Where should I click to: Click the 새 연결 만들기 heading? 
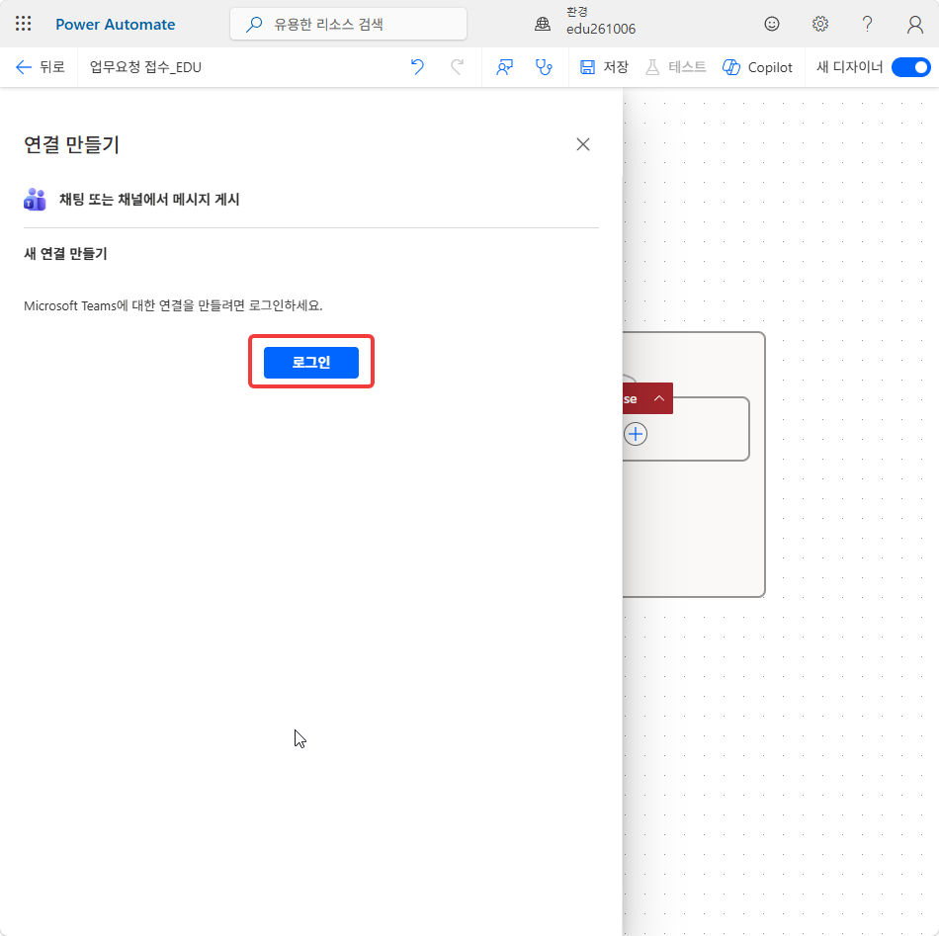click(65, 254)
